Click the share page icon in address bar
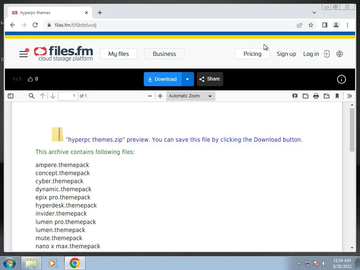Image resolution: width=360 pixels, height=270 pixels. [300, 25]
